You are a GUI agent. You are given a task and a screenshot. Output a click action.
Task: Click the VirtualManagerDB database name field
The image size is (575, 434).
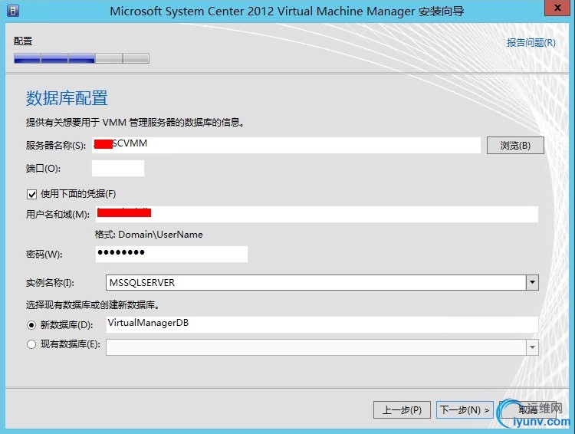point(322,324)
